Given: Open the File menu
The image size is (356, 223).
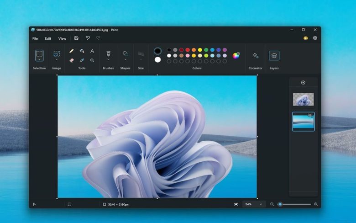Looking at the screenshot, I should (35, 38).
